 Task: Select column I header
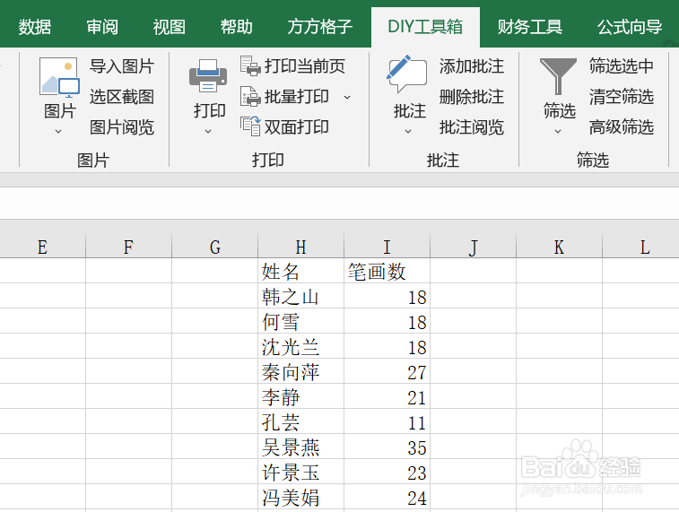click(387, 247)
